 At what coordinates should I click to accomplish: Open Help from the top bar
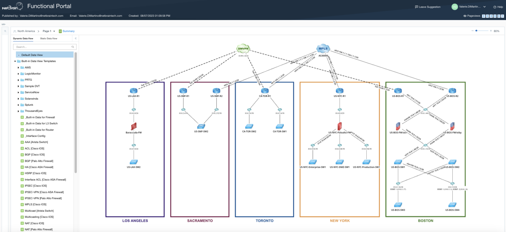[498, 7]
